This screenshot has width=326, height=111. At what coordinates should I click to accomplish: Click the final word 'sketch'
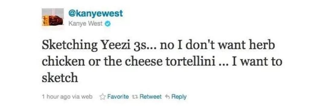(60, 78)
